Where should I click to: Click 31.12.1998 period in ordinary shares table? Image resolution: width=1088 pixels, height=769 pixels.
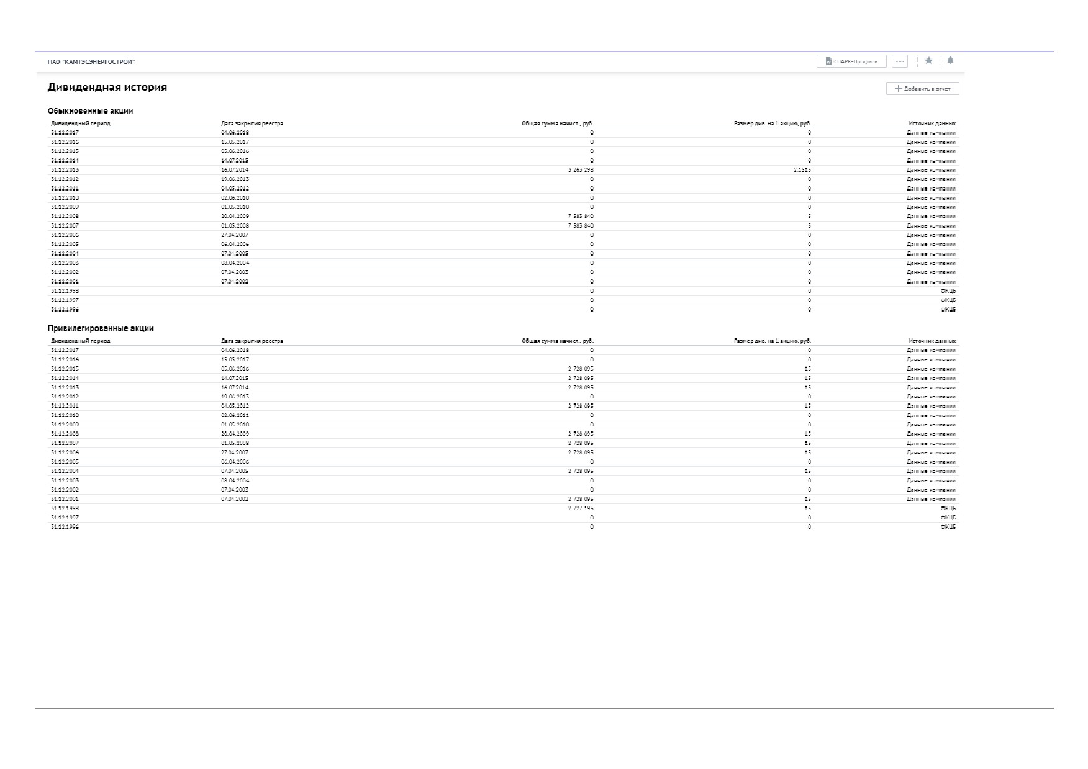(x=65, y=291)
